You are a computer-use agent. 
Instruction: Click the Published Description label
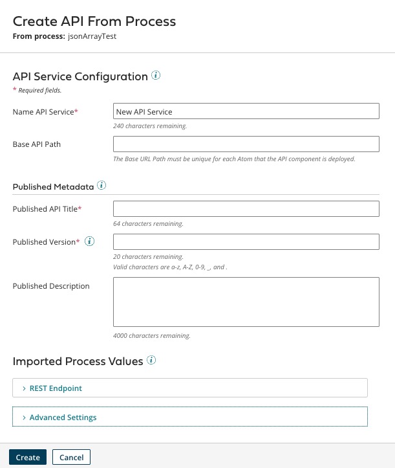pyautogui.click(x=51, y=285)
